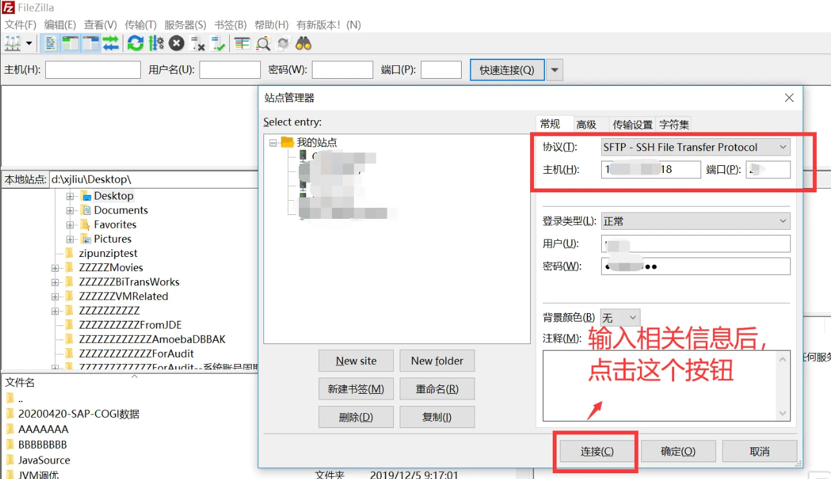This screenshot has height=479, width=831.
Task: Click the New folder button
Action: coord(437,361)
